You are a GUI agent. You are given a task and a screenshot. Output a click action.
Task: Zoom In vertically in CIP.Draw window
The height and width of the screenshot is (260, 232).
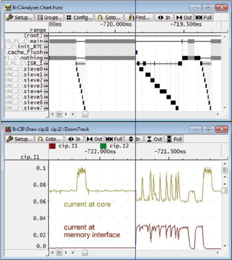click(134, 139)
